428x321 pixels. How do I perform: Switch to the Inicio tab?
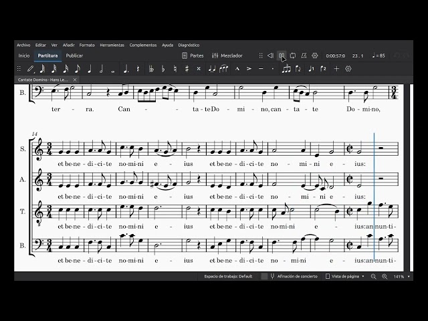click(x=24, y=56)
